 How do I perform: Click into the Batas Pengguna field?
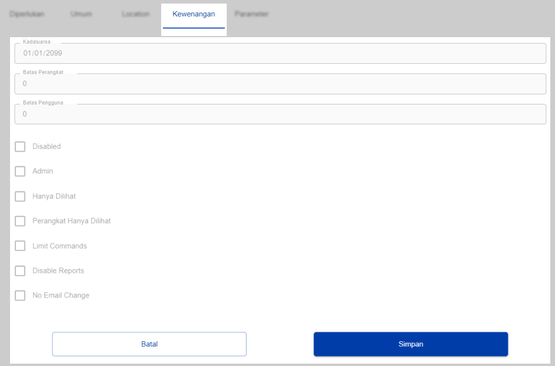pos(280,114)
